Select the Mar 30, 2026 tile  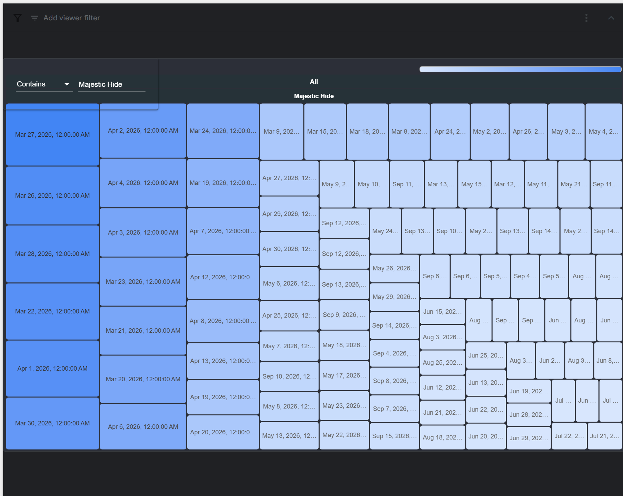(52, 423)
